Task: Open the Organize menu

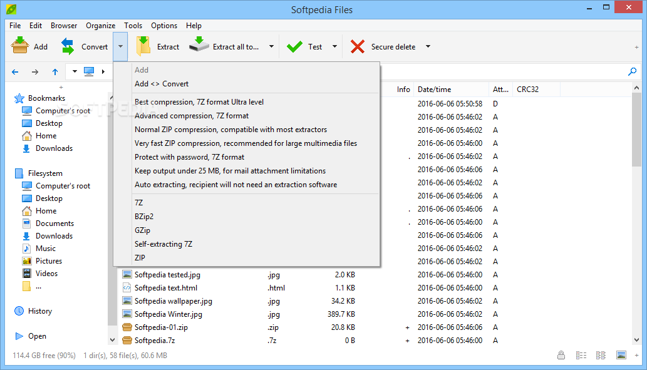Action: [101, 26]
